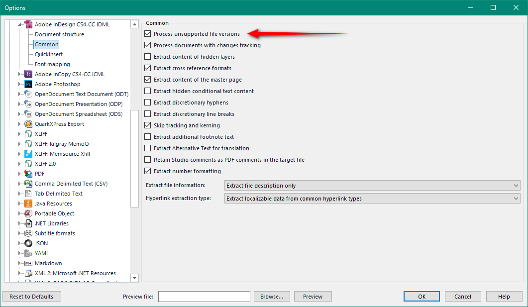528x307 pixels.
Task: Toggle Extract number formatting checkbox
Action: [147, 171]
